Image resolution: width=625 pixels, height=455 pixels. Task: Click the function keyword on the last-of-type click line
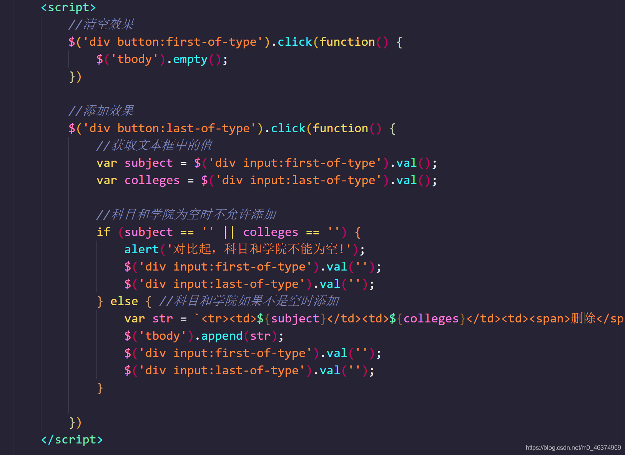point(341,128)
